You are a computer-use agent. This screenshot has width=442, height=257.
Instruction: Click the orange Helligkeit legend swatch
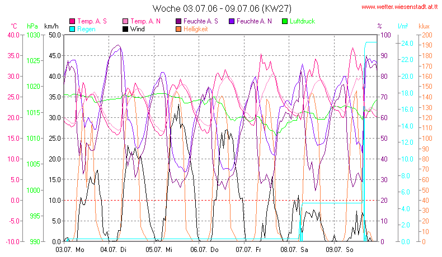pyautogui.click(x=178, y=29)
